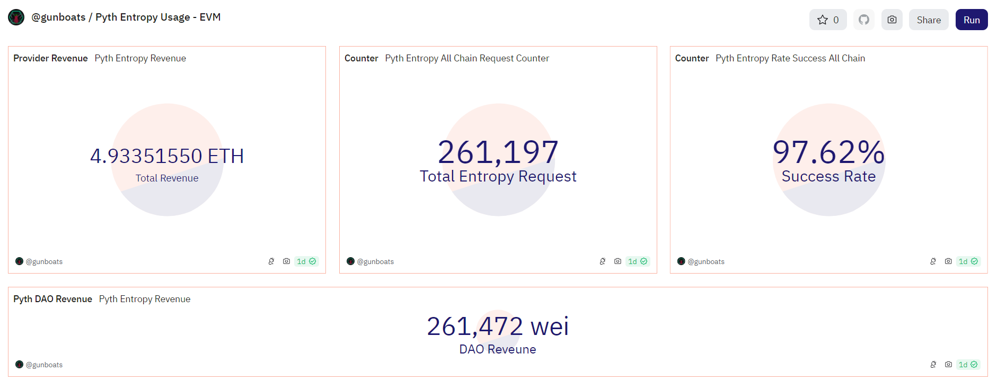Select the 261,197 total request value

[x=498, y=152]
